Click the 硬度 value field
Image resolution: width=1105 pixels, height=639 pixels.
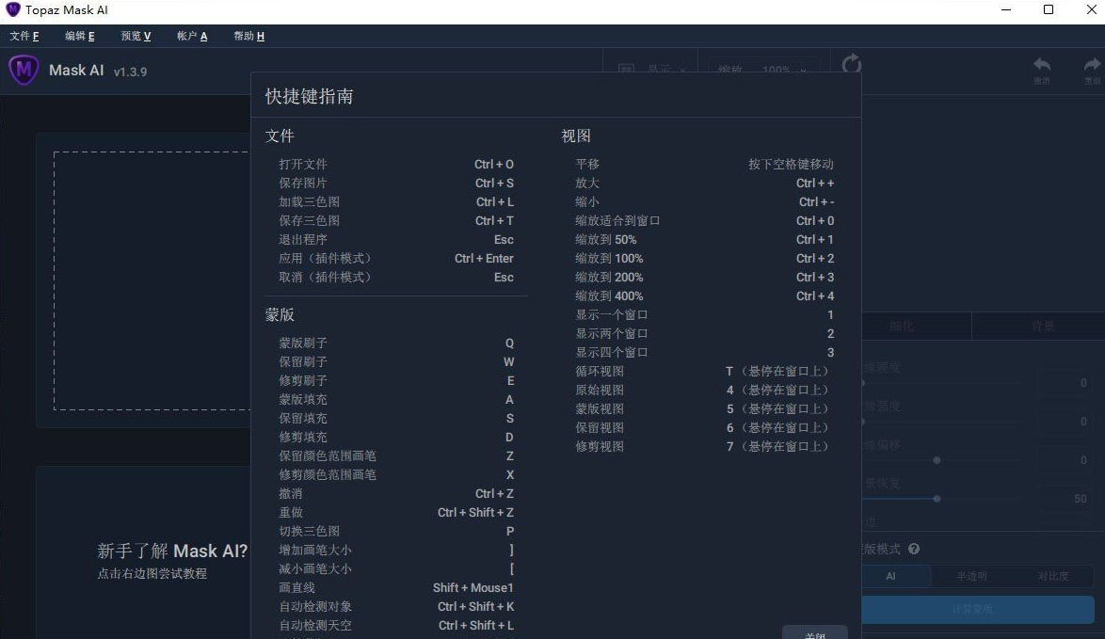[1065, 383]
